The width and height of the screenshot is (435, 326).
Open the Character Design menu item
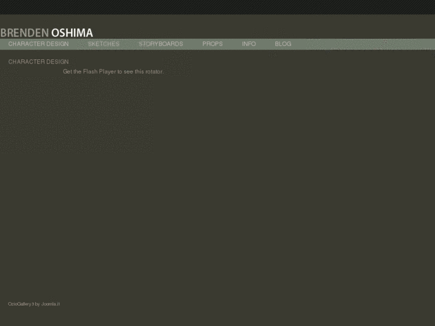tap(38, 44)
